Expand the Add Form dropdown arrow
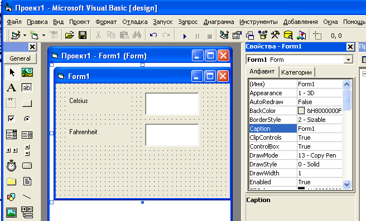 (44, 36)
